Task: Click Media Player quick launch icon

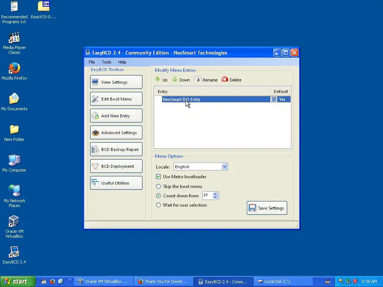Action: point(44,281)
